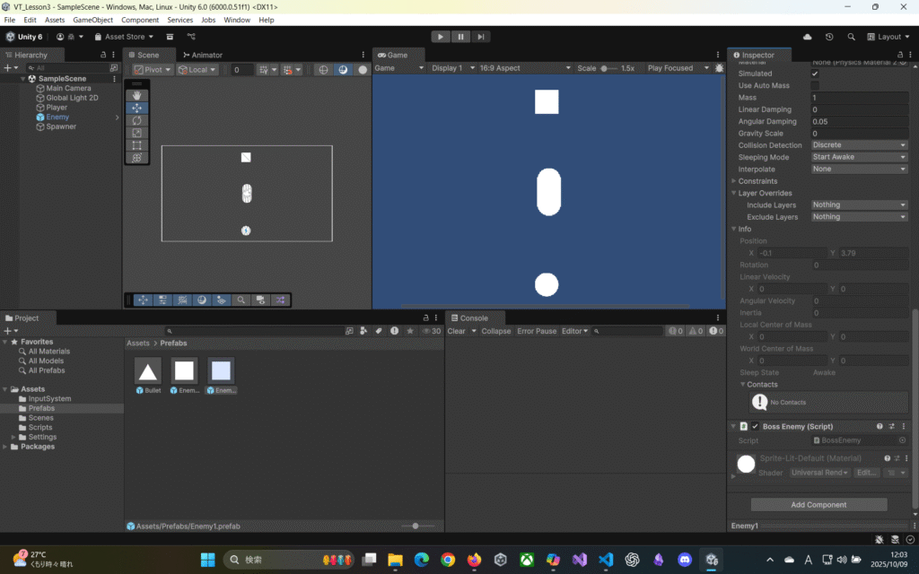Click the Unity cloud icon
This screenshot has height=574, width=919.
click(808, 37)
